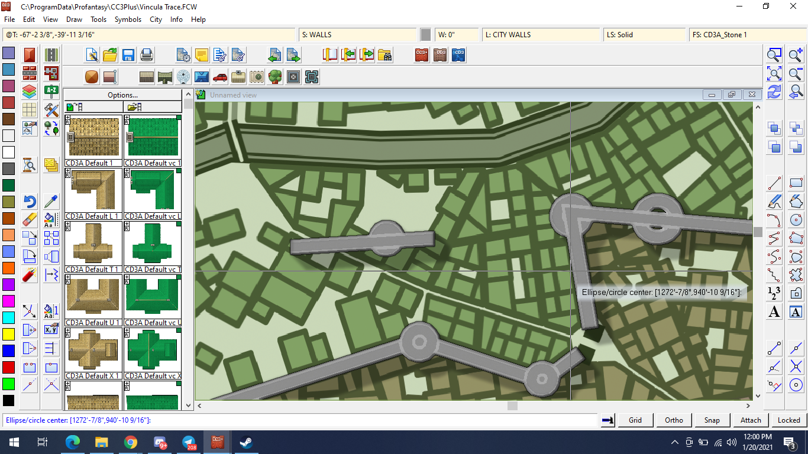Click the Zoom Out minus magnifier
This screenshot has height=454, width=808.
pyautogui.click(x=796, y=74)
